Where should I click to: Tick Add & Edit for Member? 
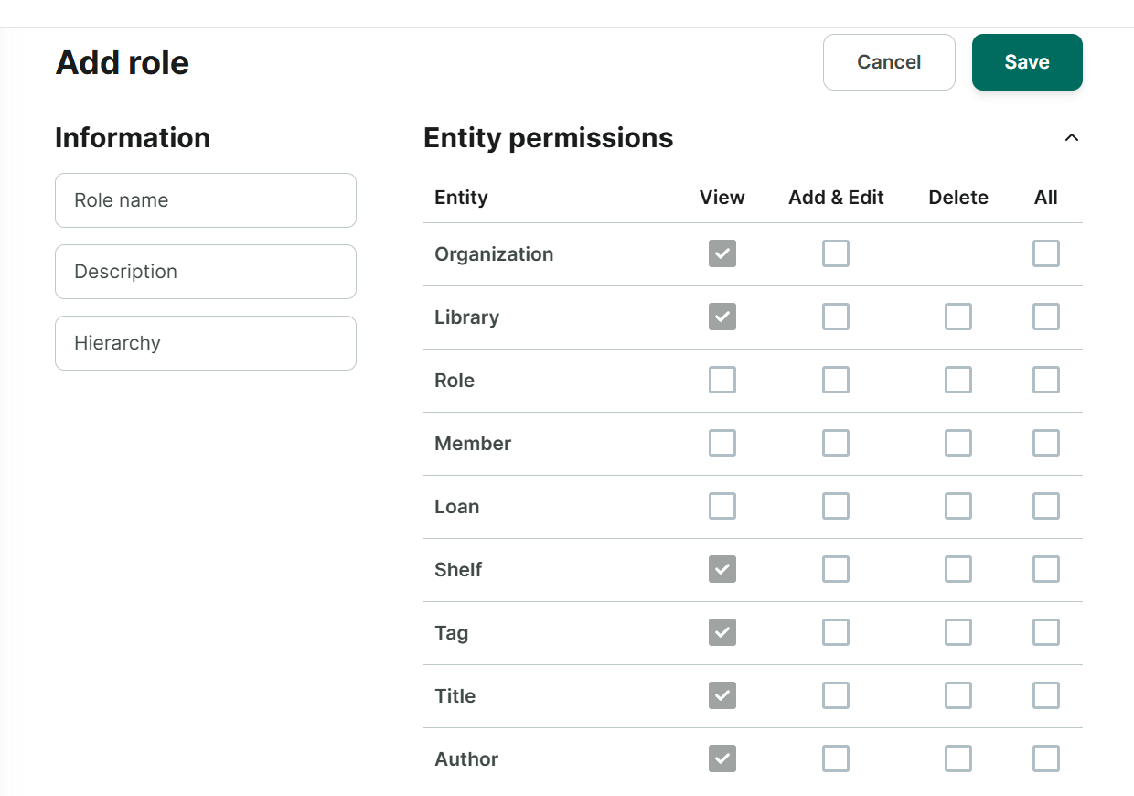coord(836,443)
